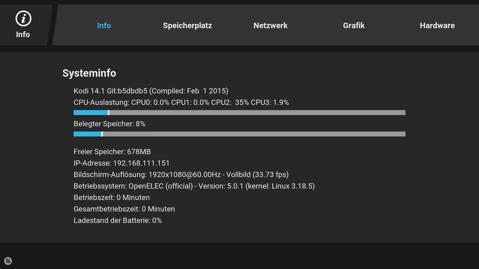Click the Betriebssystem OpenELEC line
The width and height of the screenshot is (479, 269).
[194, 186]
